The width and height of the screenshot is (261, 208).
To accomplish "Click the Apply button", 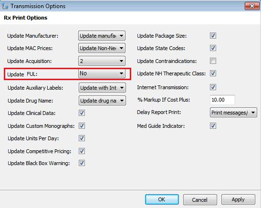I will 238,199.
